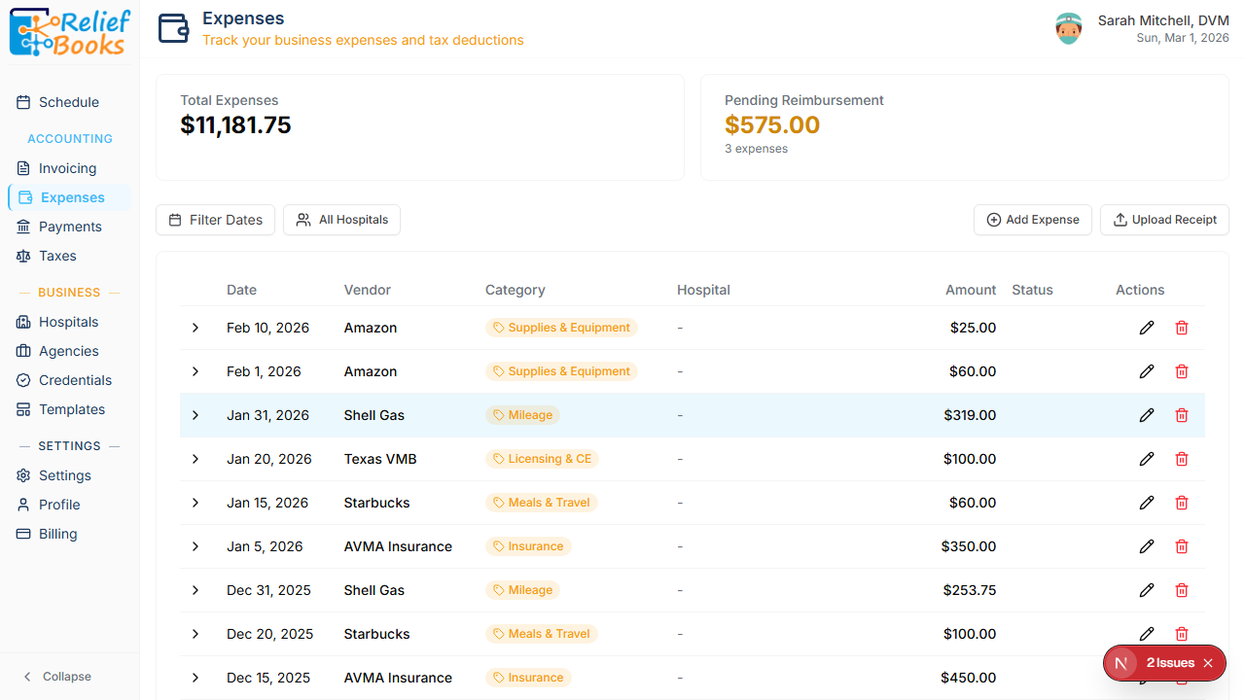Click the edit pencil for Jan 15 Starbucks
This screenshot has height=700, width=1245.
click(x=1147, y=503)
